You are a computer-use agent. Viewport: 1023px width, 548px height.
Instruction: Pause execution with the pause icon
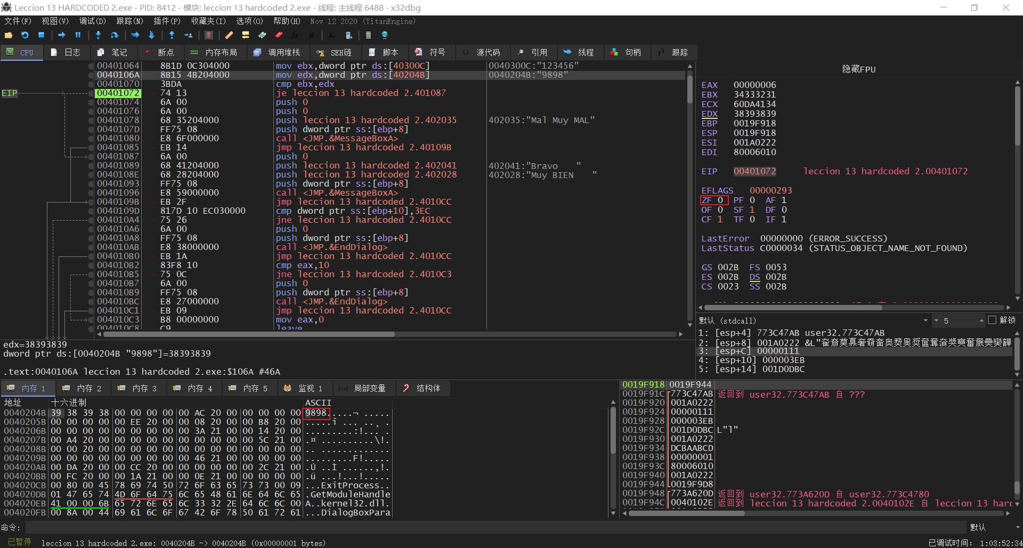click(x=78, y=35)
